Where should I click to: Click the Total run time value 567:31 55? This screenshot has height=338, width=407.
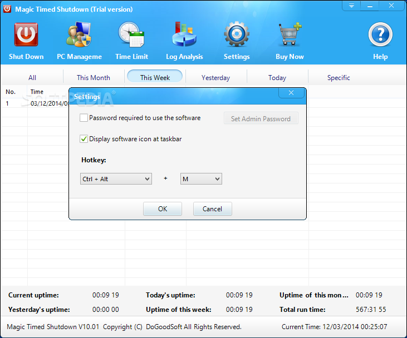pos(371,310)
